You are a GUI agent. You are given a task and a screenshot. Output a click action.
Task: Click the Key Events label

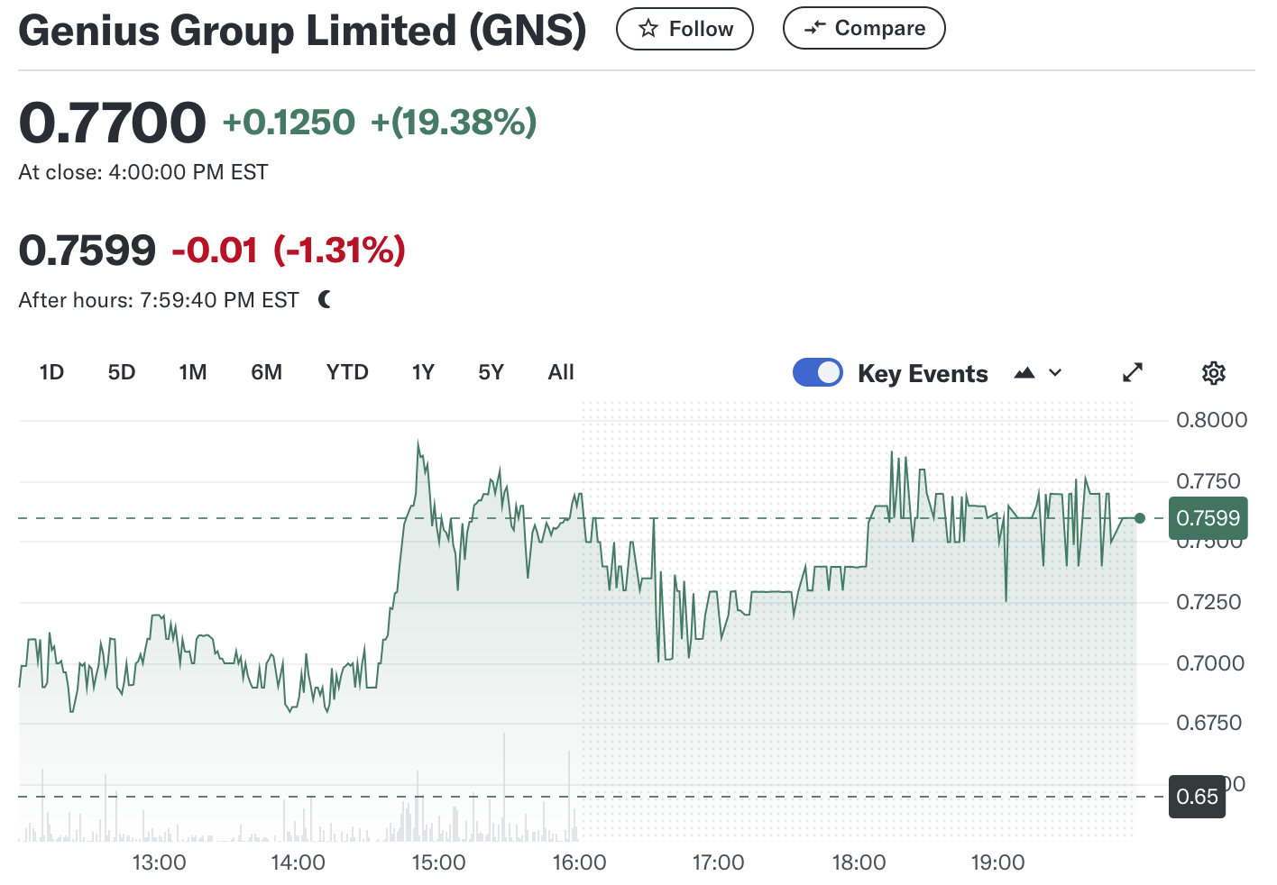point(923,373)
